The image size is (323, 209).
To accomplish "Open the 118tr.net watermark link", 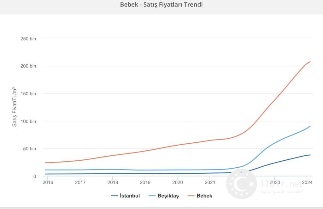I will [281, 183].
